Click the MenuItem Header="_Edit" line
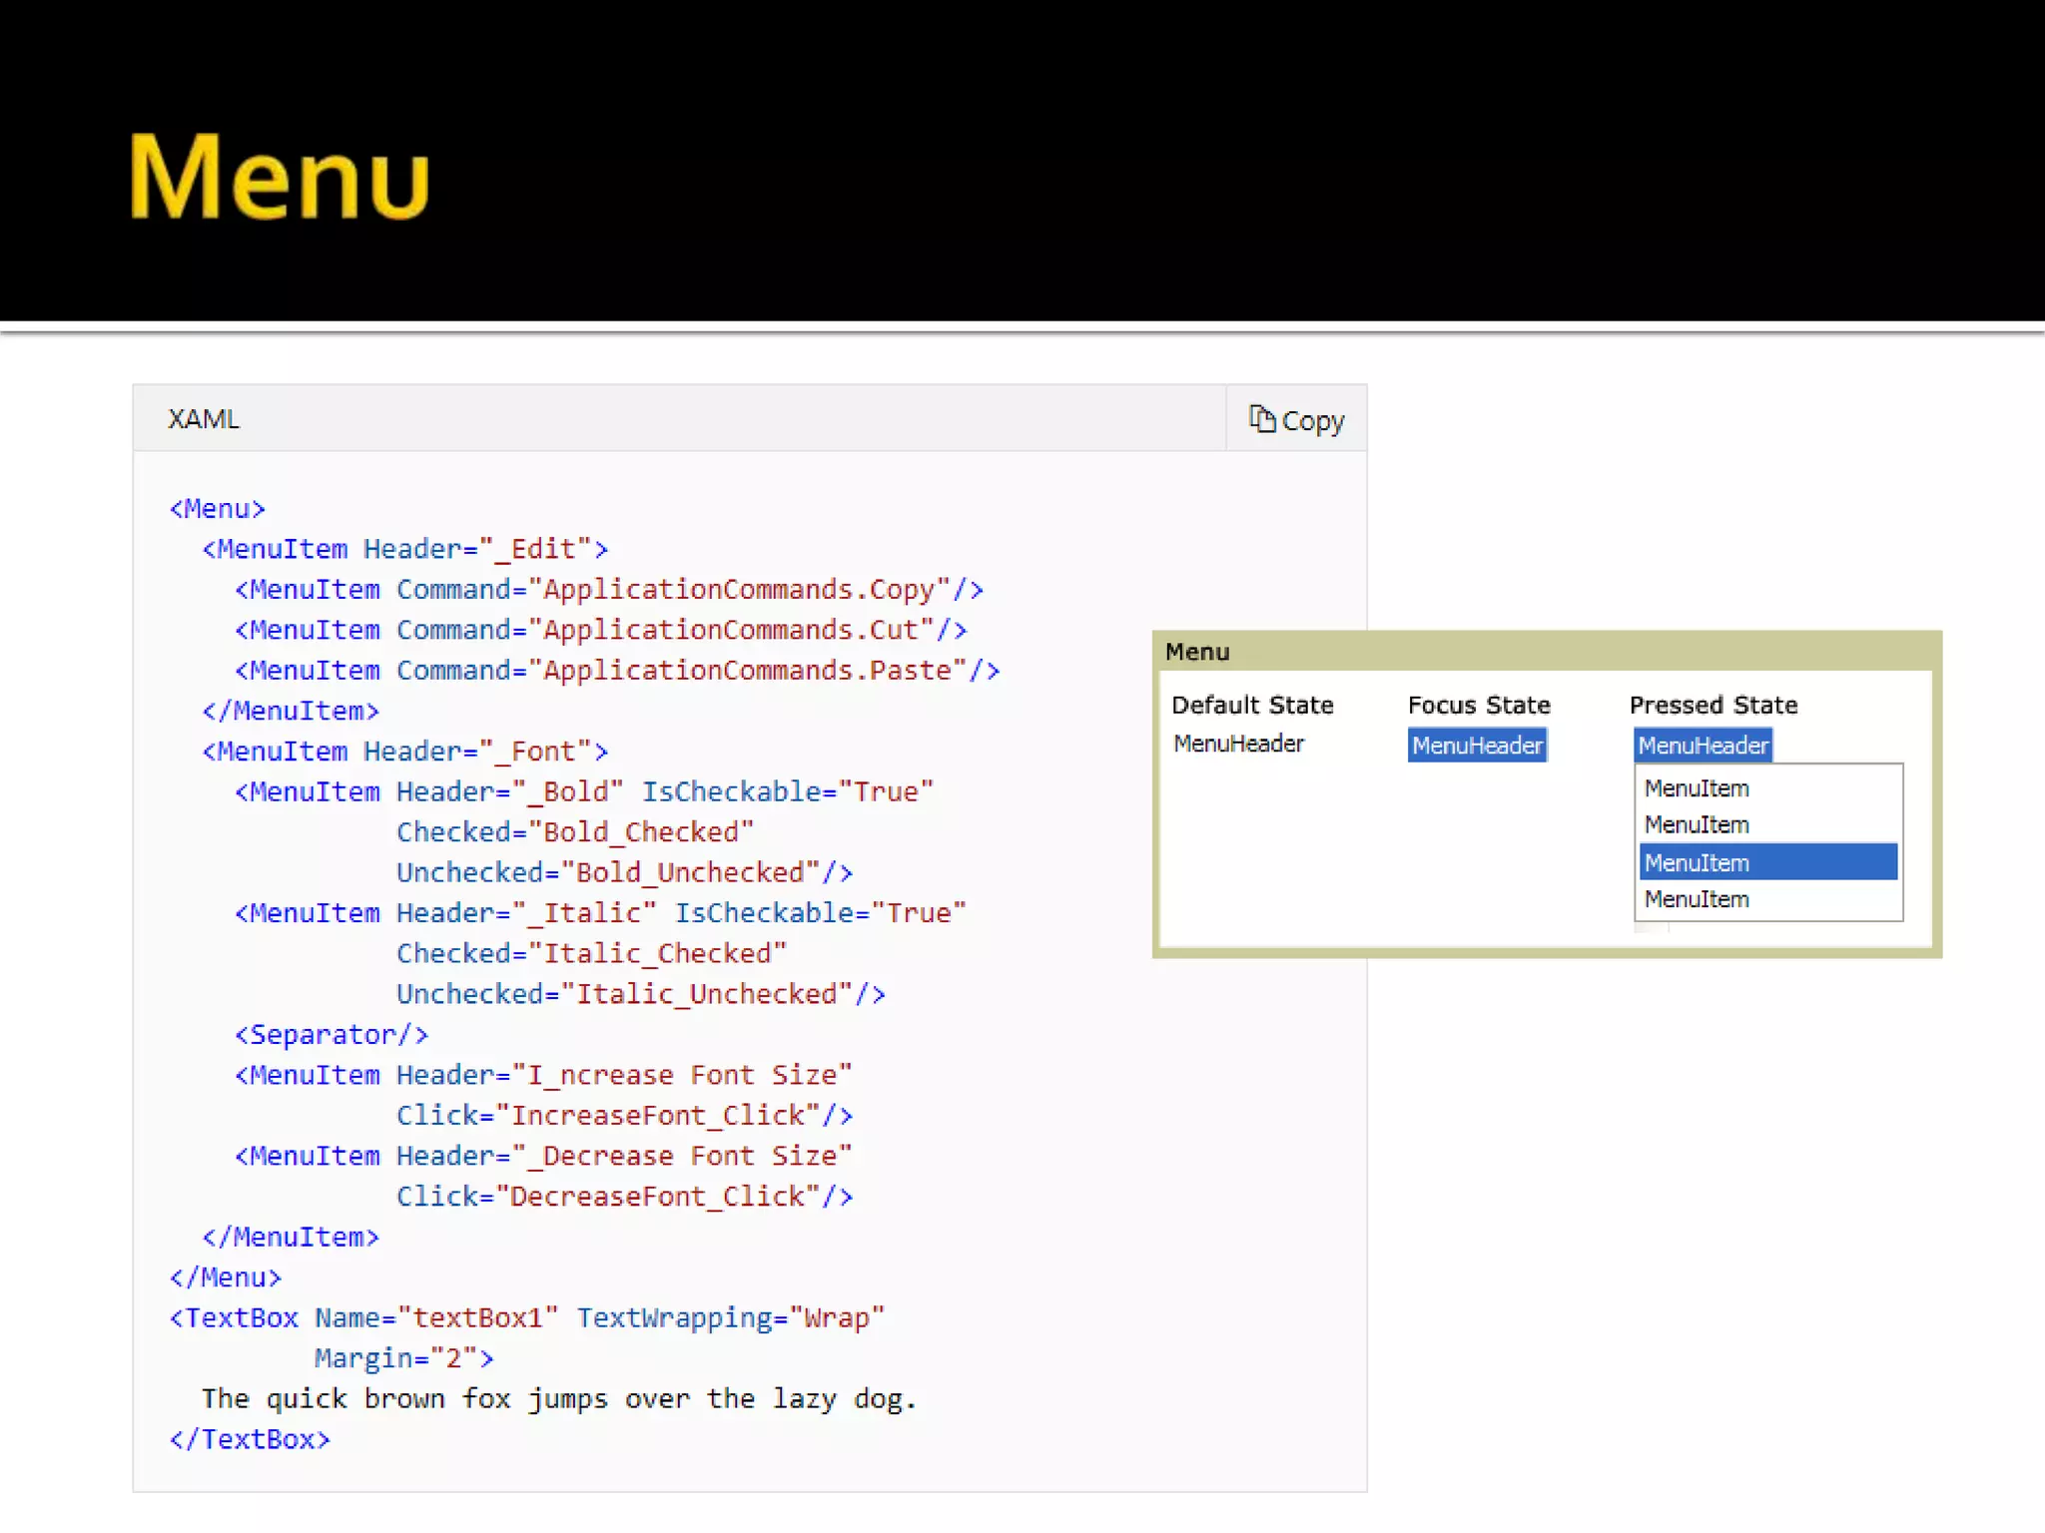The image size is (2045, 1533). 404,550
